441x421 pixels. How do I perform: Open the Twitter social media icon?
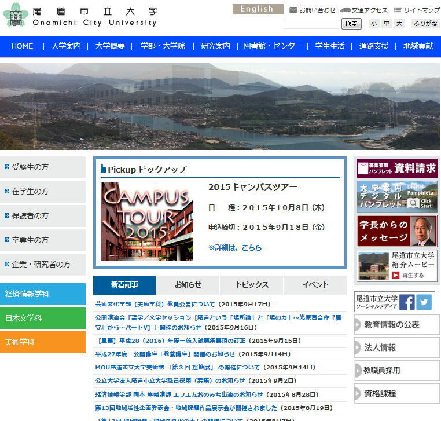pyautogui.click(x=424, y=302)
